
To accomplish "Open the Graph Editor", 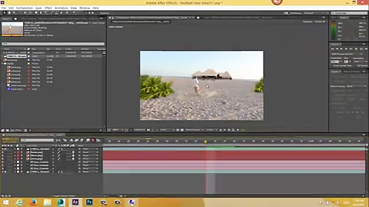I will click(x=98, y=140).
